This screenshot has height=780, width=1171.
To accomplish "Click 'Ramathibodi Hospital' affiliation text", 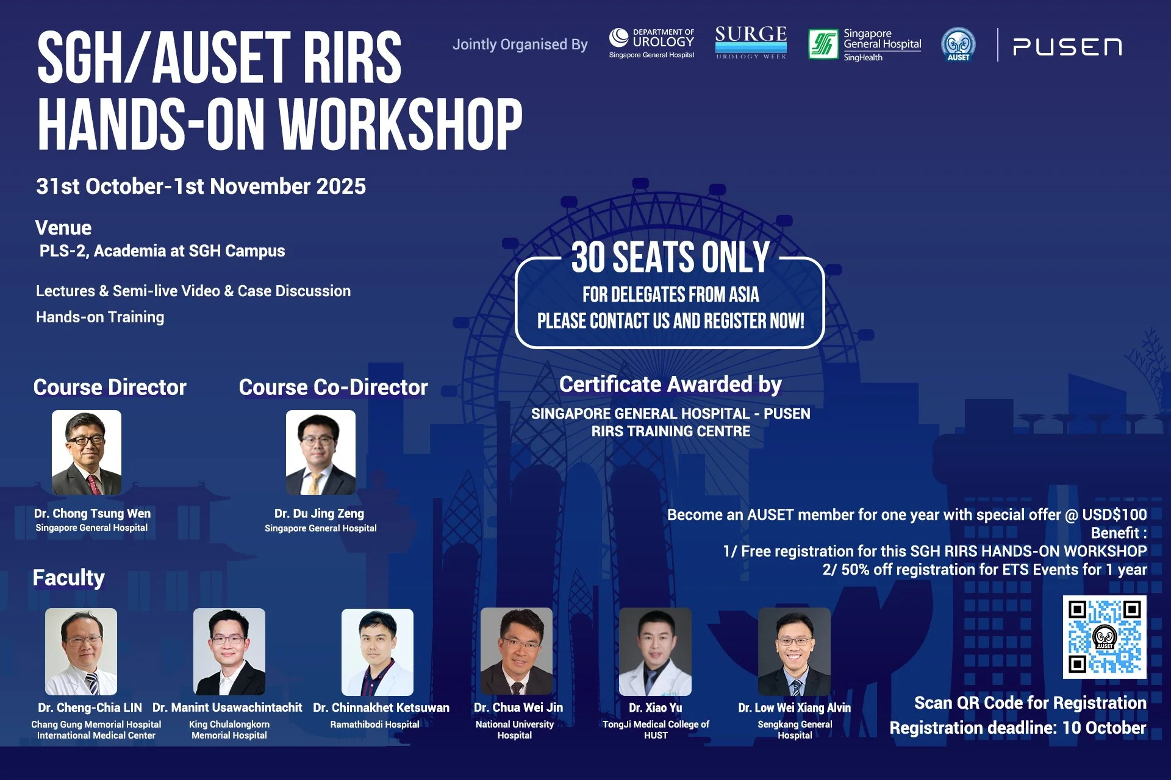I will click(x=375, y=725).
